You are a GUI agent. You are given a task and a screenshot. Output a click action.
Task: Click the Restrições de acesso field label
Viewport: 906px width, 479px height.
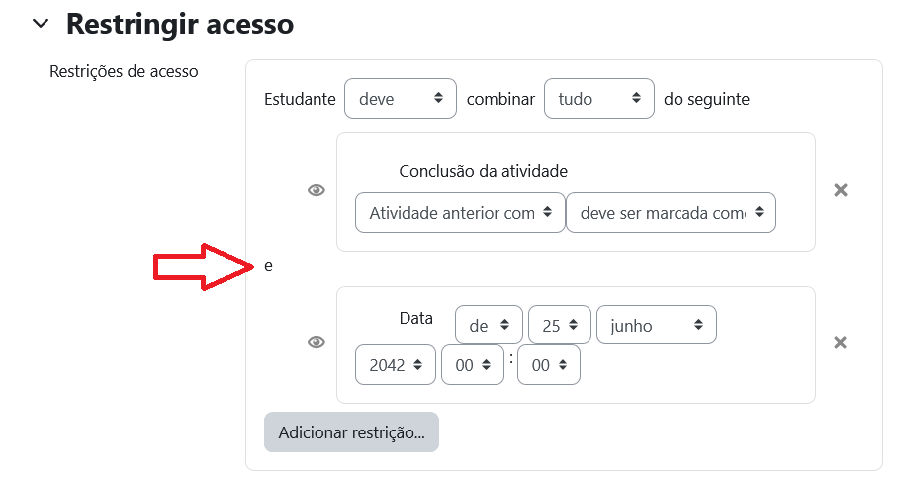(x=124, y=71)
